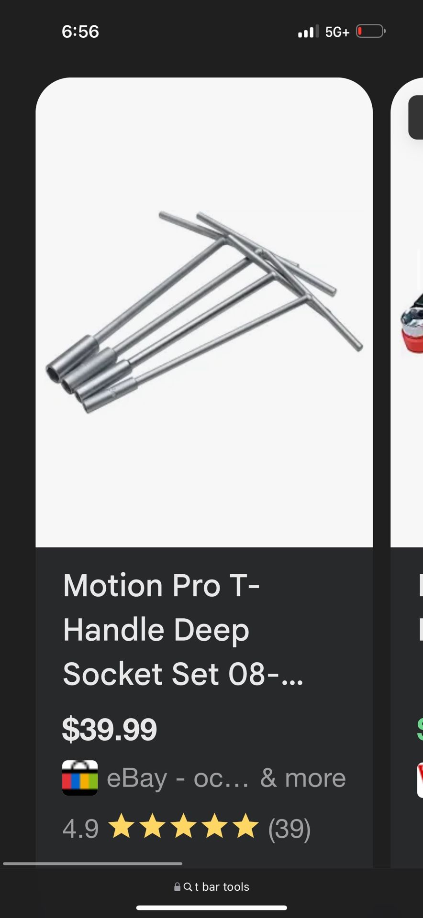The image size is (423, 918).
Task: Tap the magnifier icon beside 't bar tools'
Action: pyautogui.click(x=188, y=887)
